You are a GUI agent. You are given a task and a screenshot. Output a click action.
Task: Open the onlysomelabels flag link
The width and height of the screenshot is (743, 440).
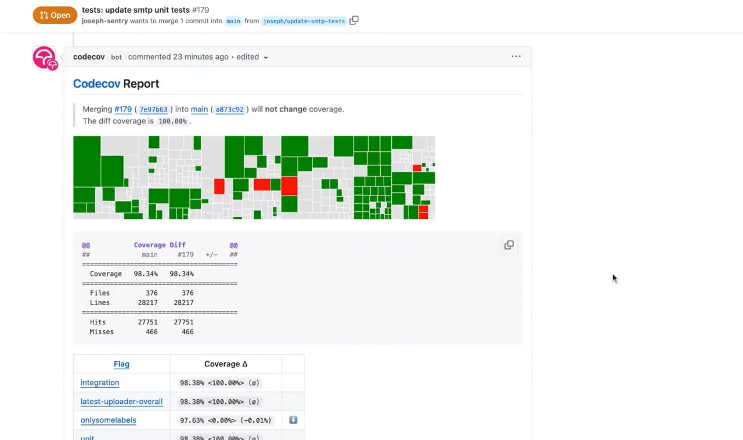click(109, 420)
